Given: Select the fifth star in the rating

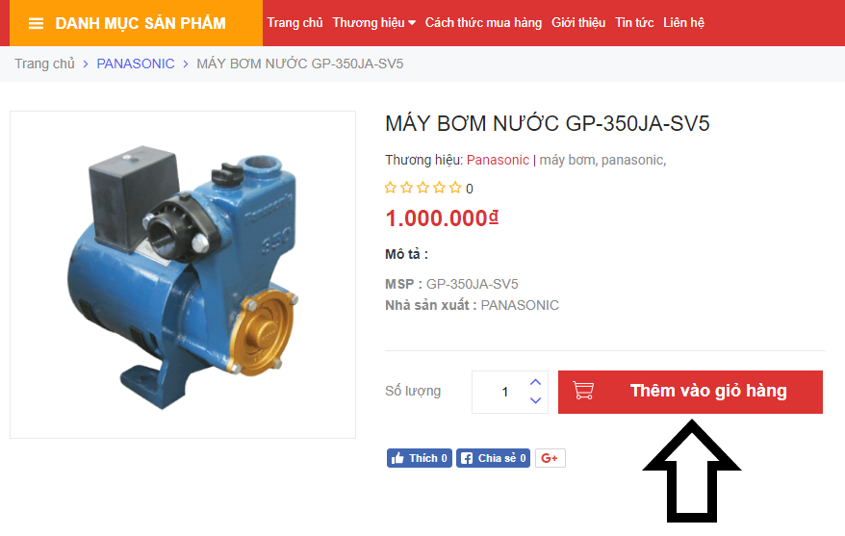Looking at the screenshot, I should click(x=455, y=188).
